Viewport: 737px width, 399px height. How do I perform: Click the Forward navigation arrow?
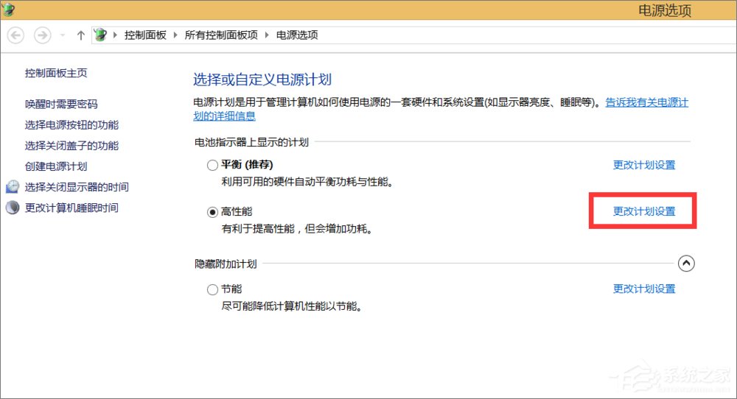[43, 35]
